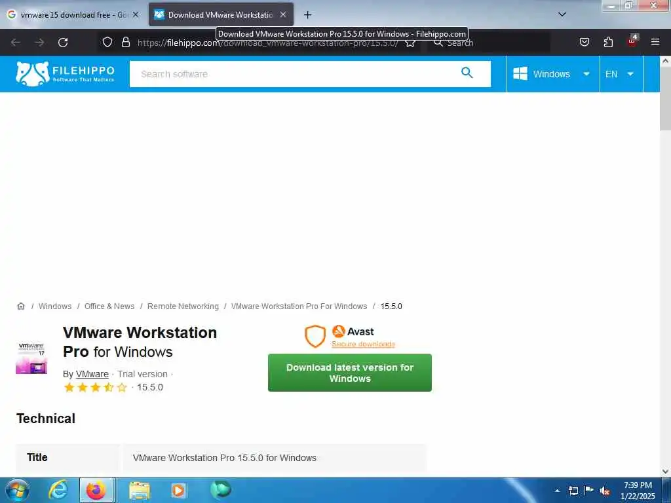The height and width of the screenshot is (503, 671).
Task: Open the taskbar clock 7:39 PM
Action: tap(638, 490)
